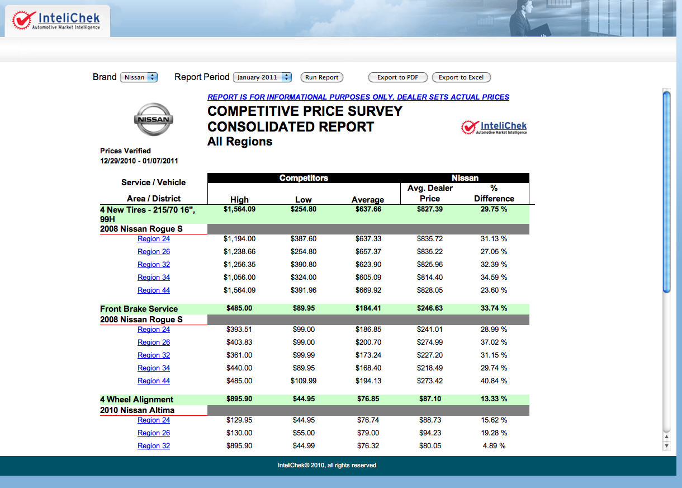Click the $109.99 low value
The width and height of the screenshot is (682, 488).
(304, 381)
